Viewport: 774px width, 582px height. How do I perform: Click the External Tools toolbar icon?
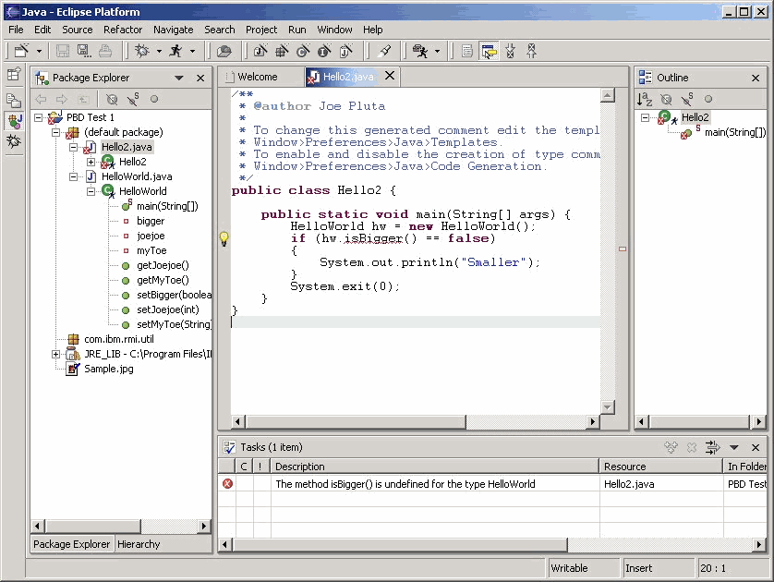[x=420, y=51]
